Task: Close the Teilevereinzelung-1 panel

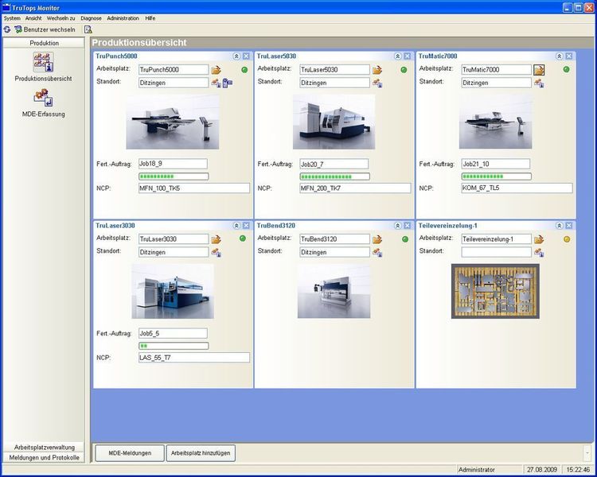Action: pyautogui.click(x=569, y=226)
